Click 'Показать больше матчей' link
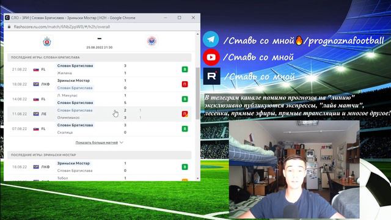 click(97, 142)
